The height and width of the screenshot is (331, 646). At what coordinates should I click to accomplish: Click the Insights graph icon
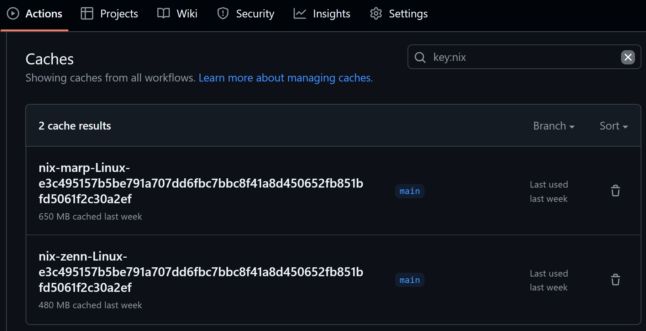[299, 14]
